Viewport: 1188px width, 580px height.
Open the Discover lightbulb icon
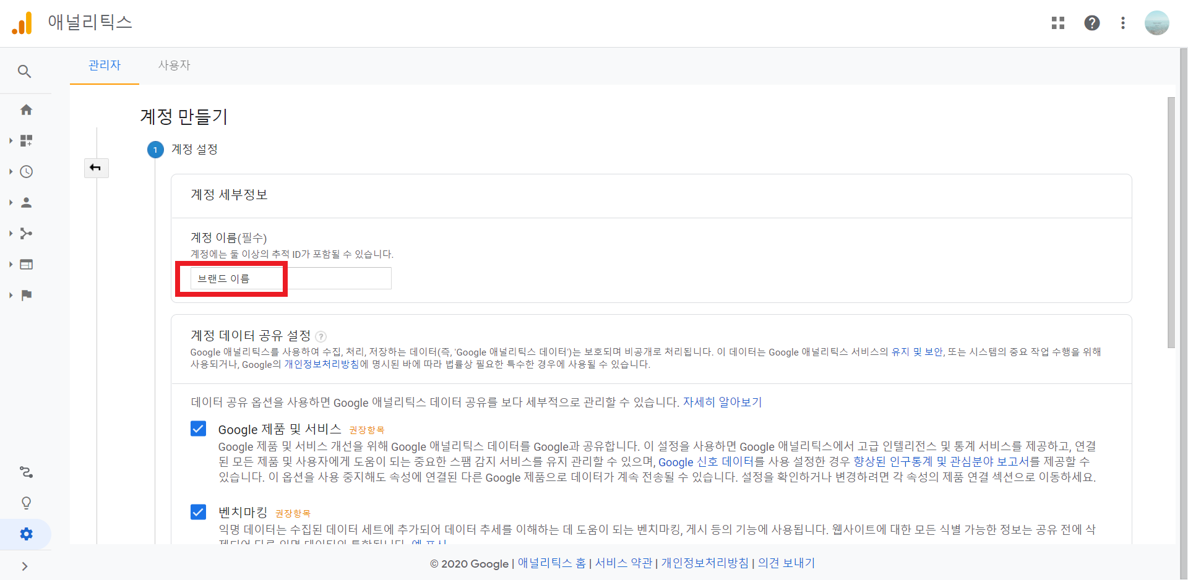click(26, 503)
